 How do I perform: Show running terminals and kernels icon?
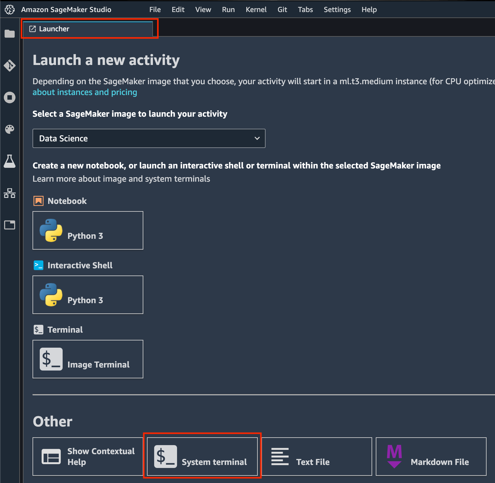click(x=10, y=97)
